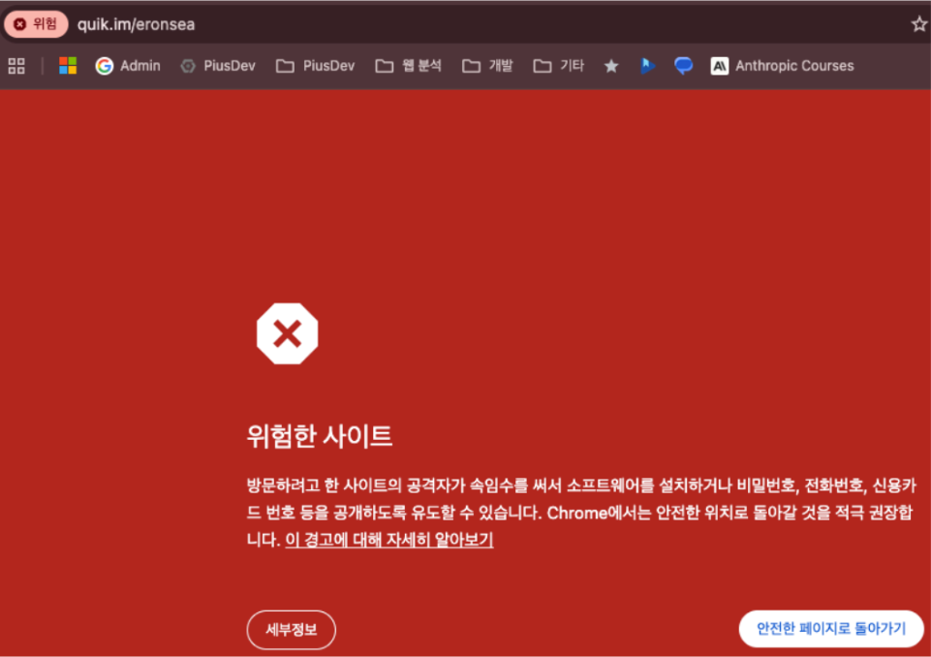Click the Anthropic A icon on bookmarks bar
Viewport: 931px width, 657px height.
tap(719, 65)
